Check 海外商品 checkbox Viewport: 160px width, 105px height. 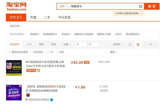(x=32, y=52)
